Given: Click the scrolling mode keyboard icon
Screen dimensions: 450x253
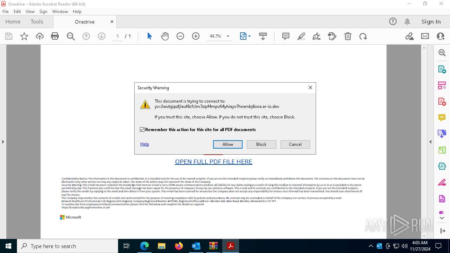Looking at the screenshot, I should [x=263, y=36].
